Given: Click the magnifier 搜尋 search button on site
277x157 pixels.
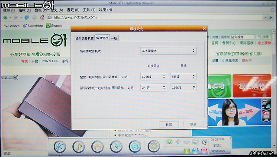Looking at the screenshot, I should click(x=263, y=37).
